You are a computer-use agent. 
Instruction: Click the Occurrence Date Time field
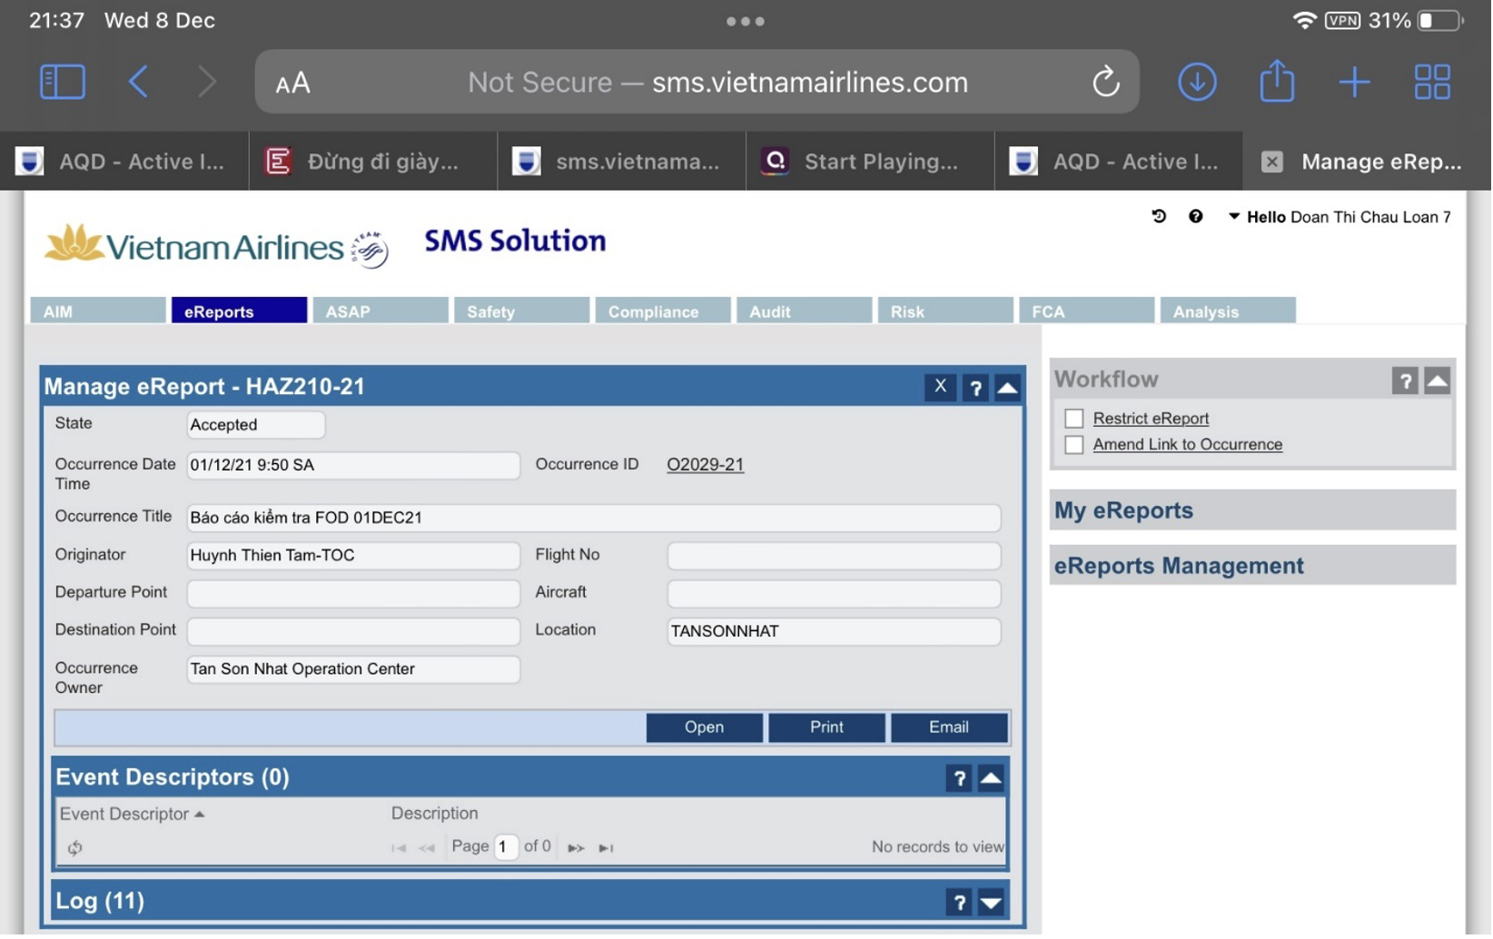point(353,465)
